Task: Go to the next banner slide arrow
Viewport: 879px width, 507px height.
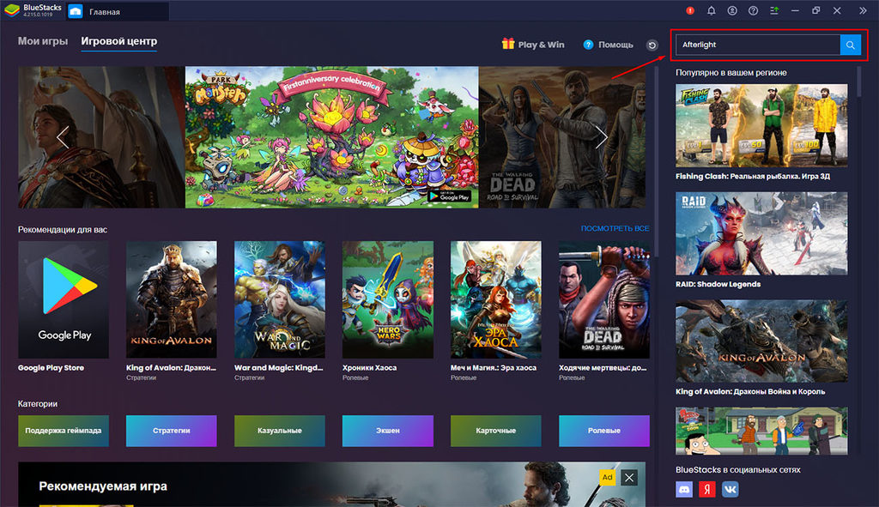Action: click(x=601, y=137)
